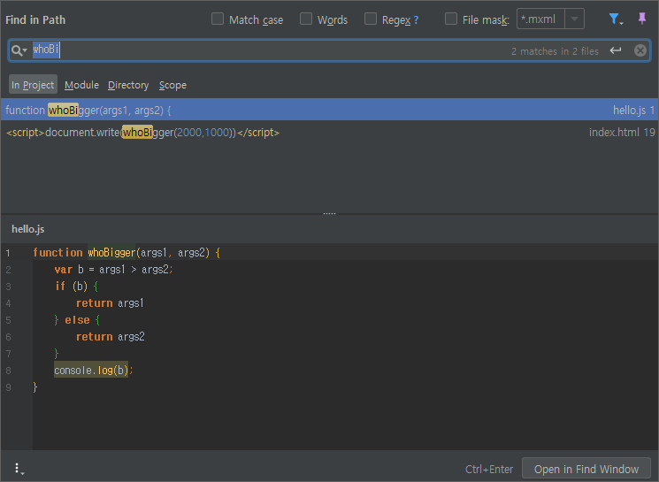Pin the Find in Path window

(642, 19)
